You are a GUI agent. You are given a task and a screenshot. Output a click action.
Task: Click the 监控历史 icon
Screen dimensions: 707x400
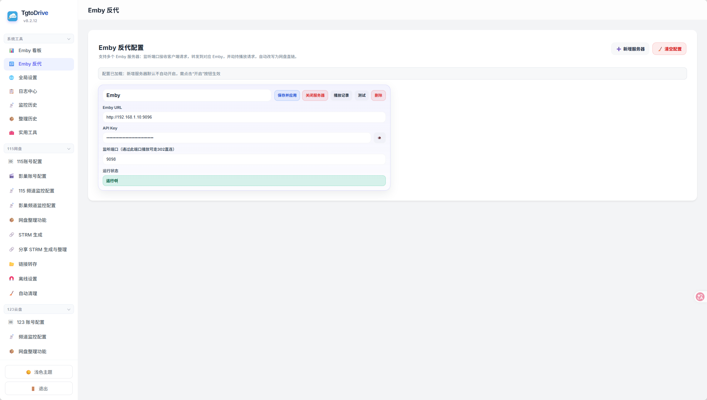[12, 105]
